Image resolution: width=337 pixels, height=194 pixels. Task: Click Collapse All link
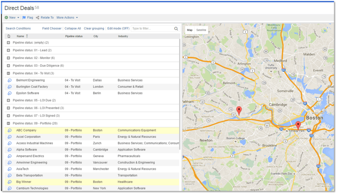coord(73,28)
